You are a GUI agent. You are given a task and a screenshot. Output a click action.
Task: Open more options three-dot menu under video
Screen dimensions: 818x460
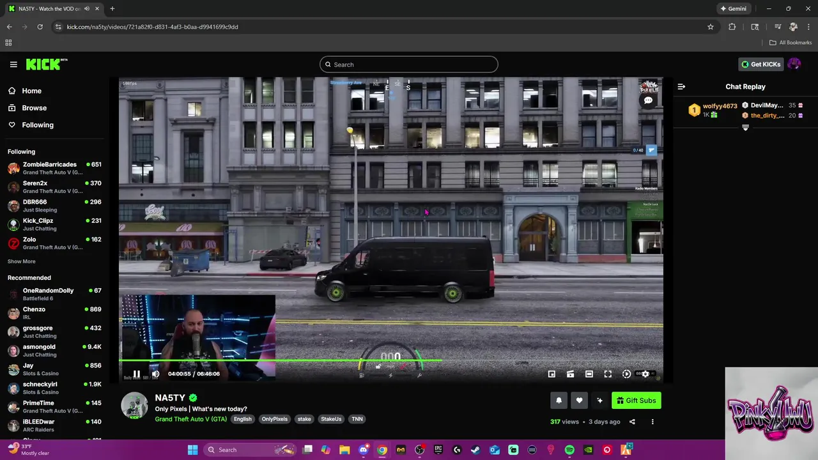(652, 422)
